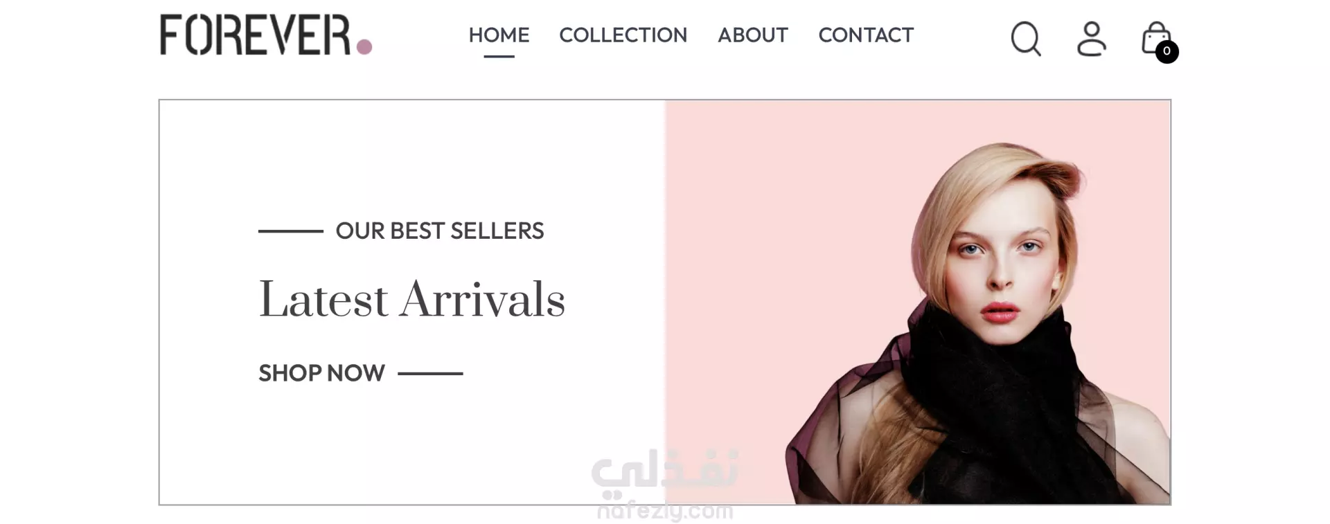Click the SHOP NOW link
The image size is (1330, 524).
(x=321, y=373)
